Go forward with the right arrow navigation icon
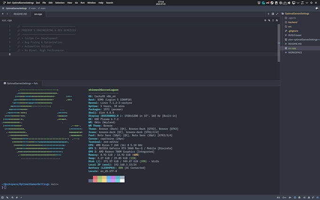The height and width of the screenshot is (200, 320). coord(7,14)
